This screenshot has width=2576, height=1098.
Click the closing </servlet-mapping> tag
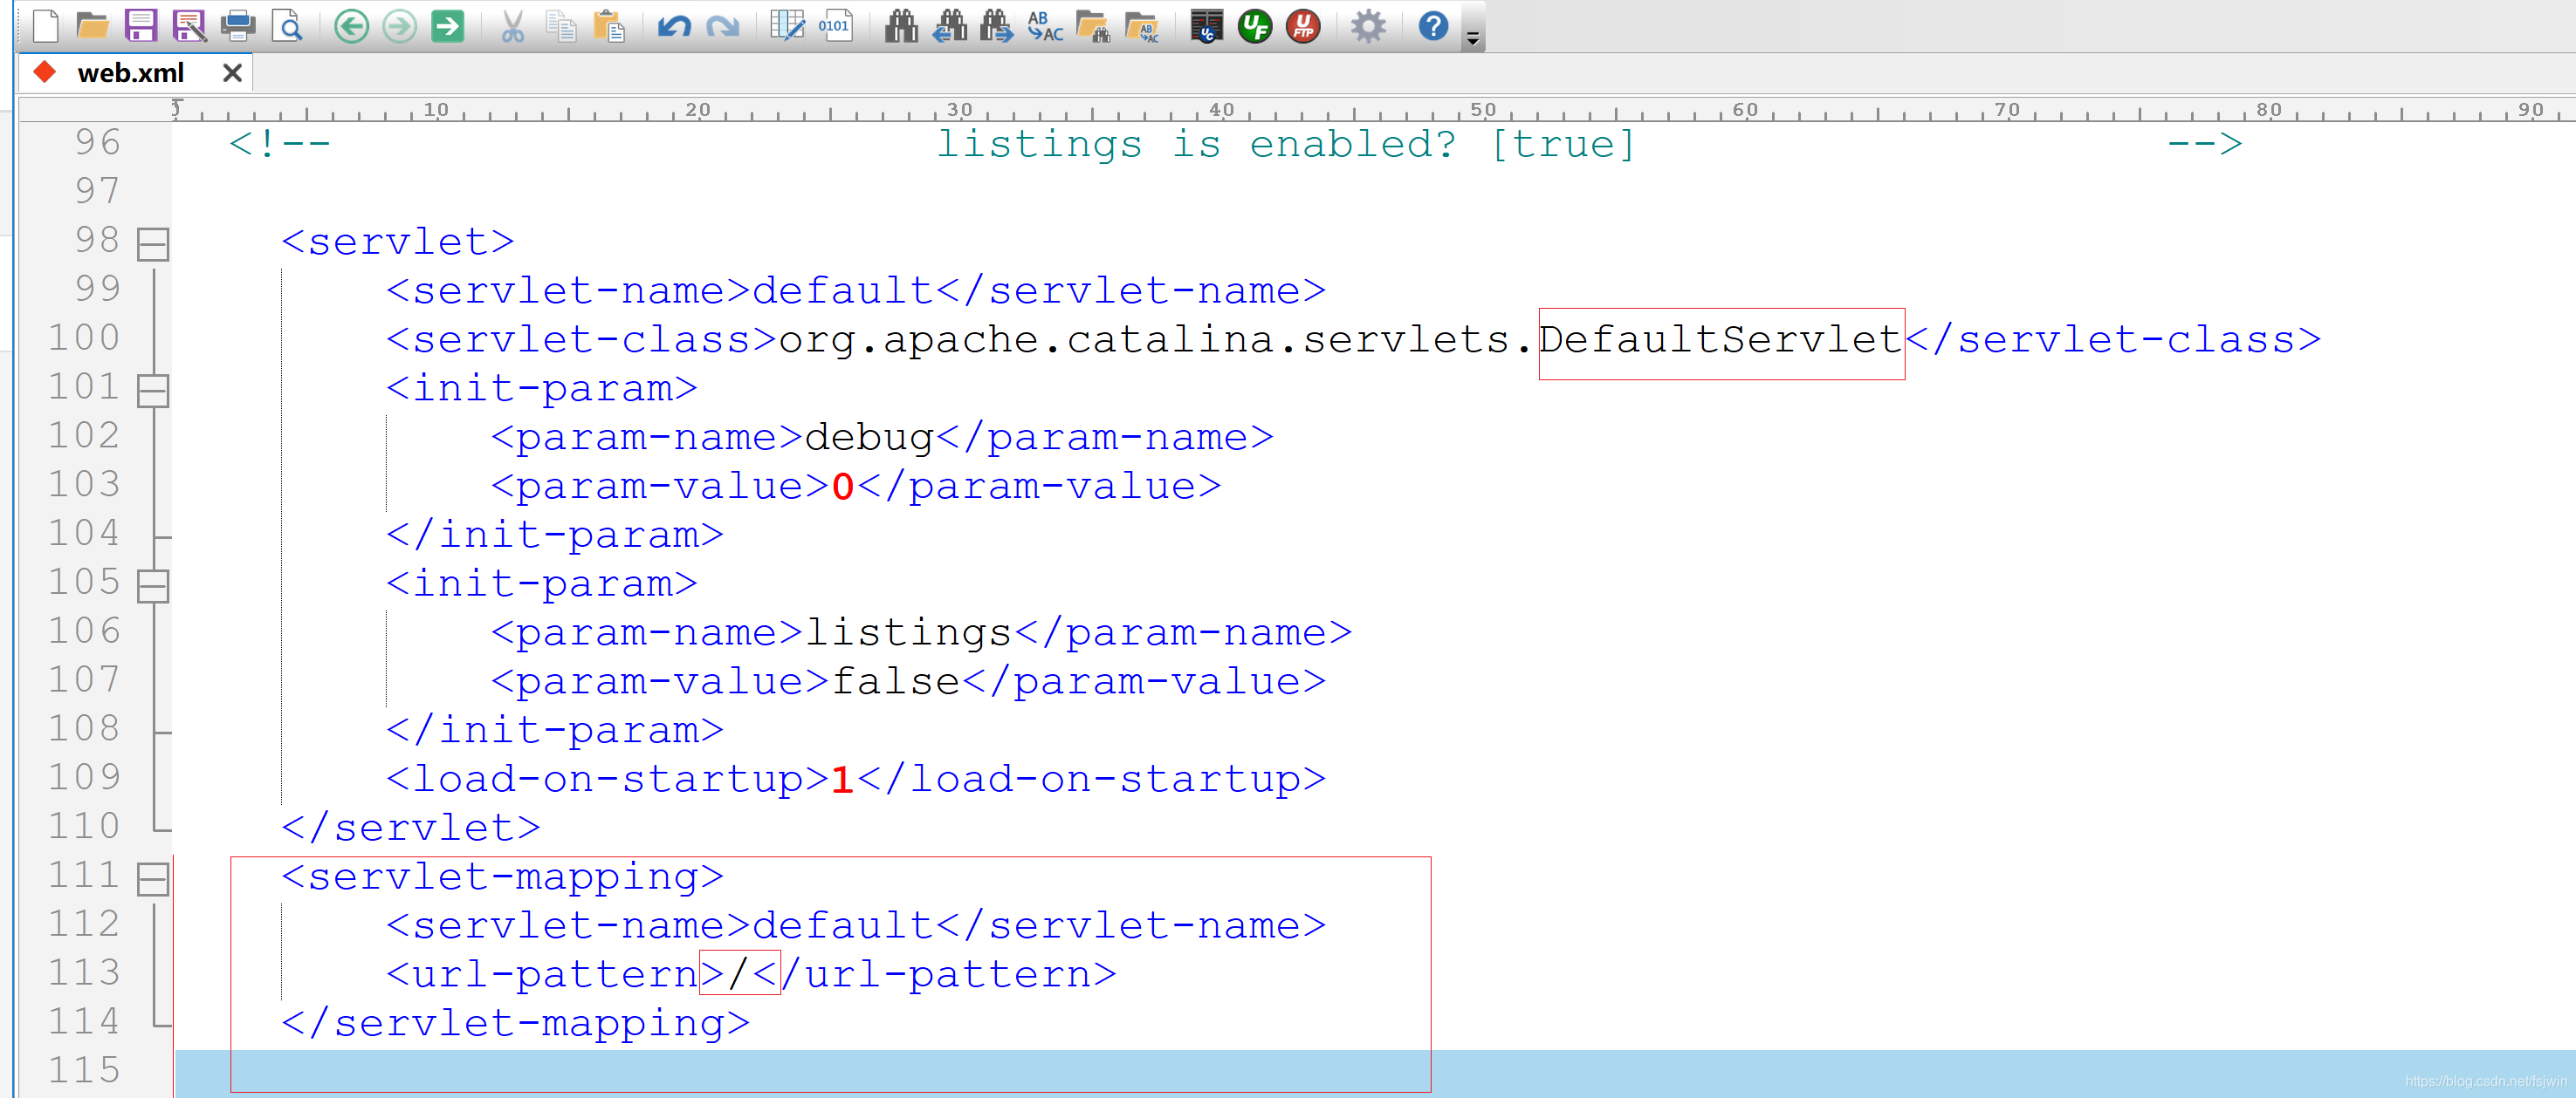pos(515,1024)
